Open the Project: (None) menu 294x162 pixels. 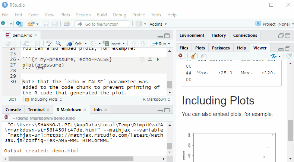[x=275, y=24]
